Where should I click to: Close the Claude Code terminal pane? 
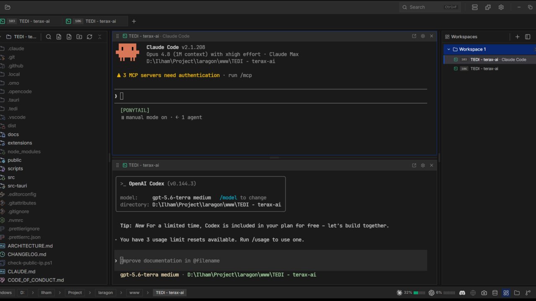tap(431, 36)
